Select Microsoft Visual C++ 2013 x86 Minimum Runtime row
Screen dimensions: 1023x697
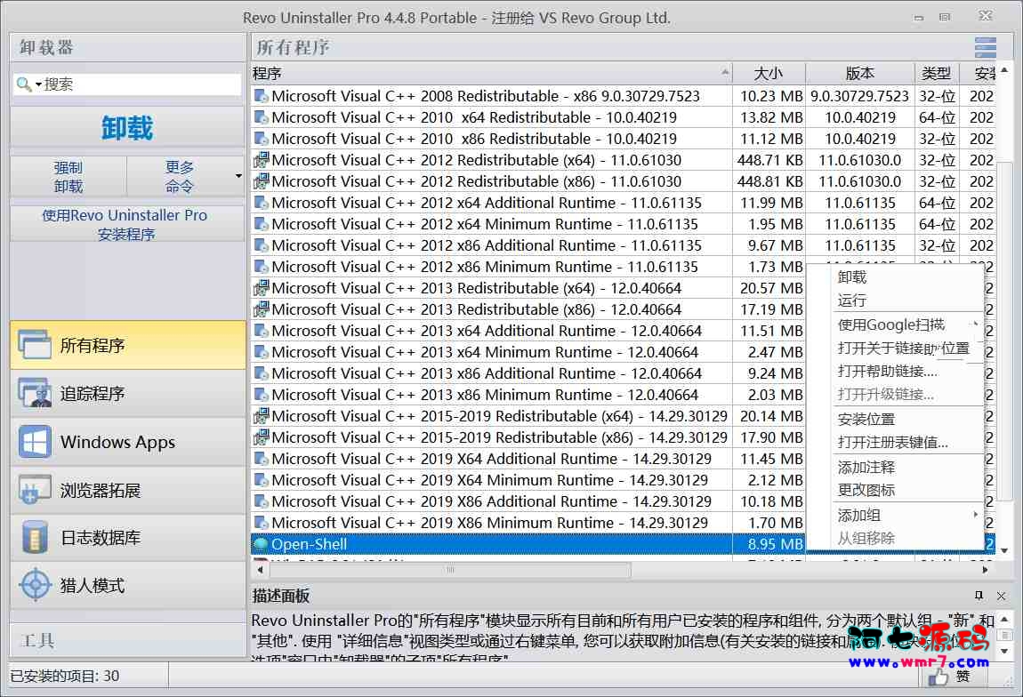point(528,395)
